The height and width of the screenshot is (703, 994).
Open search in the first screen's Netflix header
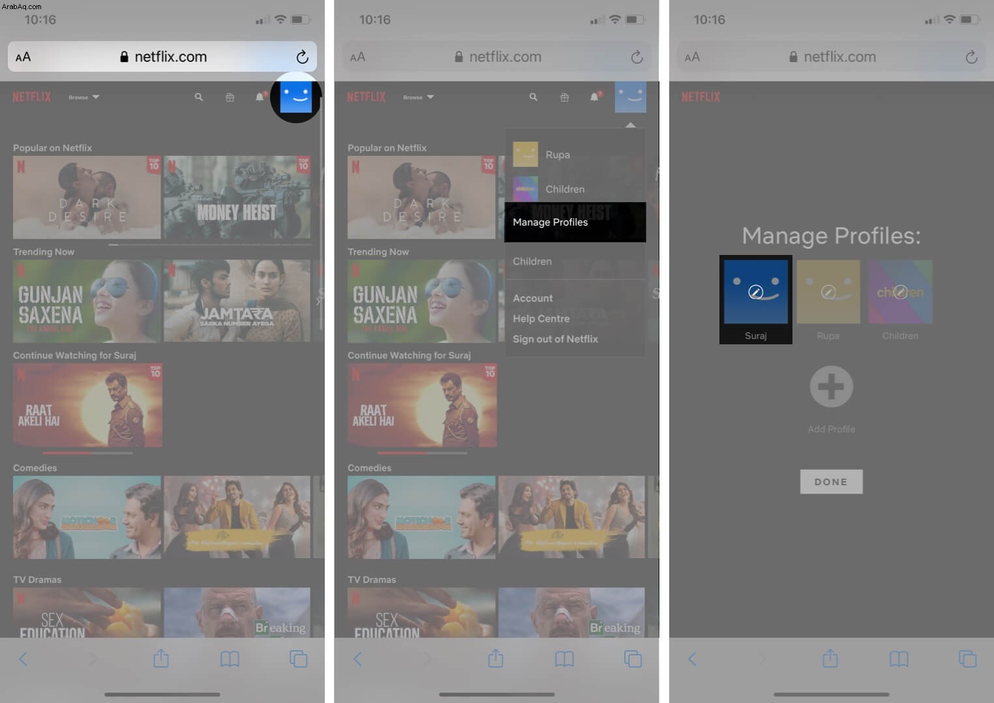point(199,97)
